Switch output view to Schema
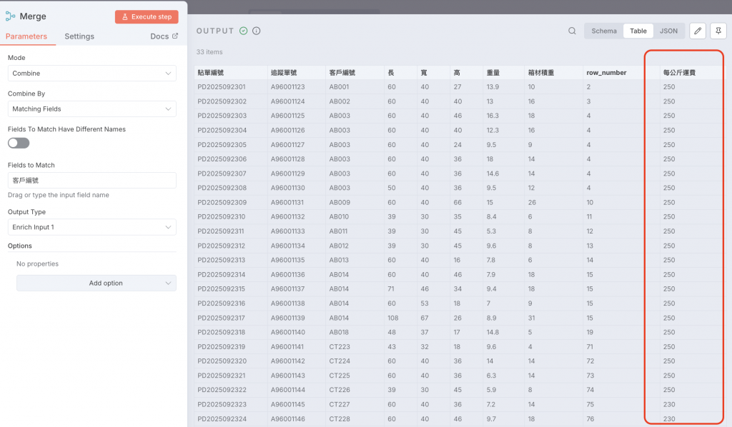This screenshot has width=732, height=427. click(603, 31)
